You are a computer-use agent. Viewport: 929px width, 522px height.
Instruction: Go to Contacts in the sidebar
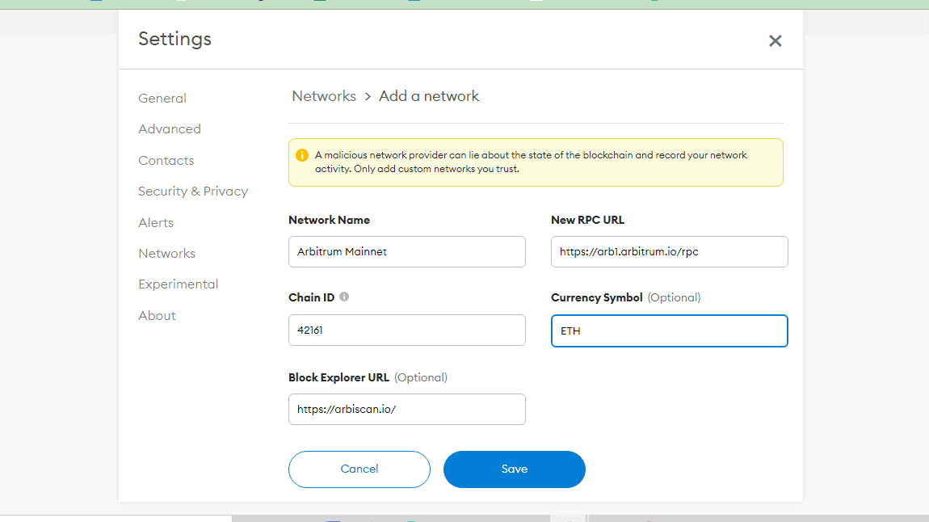(x=166, y=161)
